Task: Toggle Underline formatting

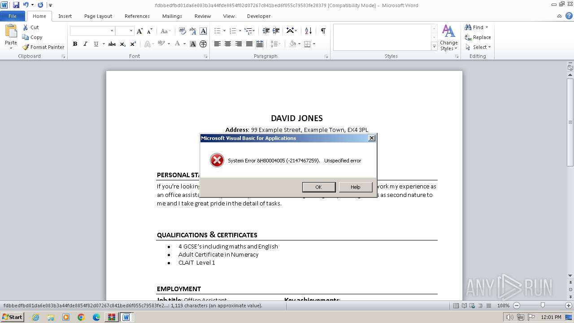Action: point(96,44)
